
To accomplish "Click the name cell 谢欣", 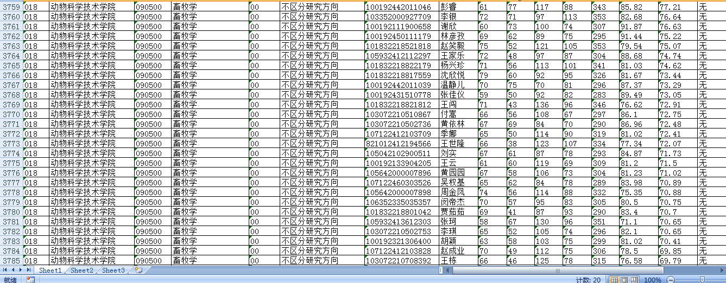I will pos(458,27).
